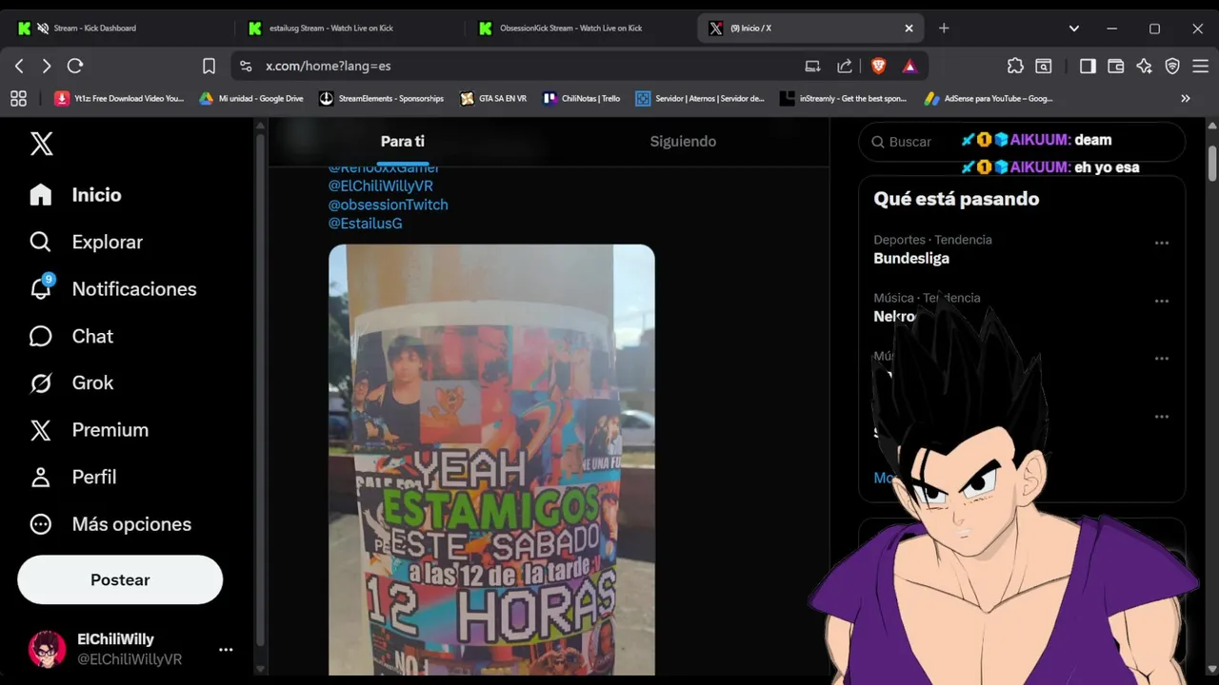Open GTA SA EN VR bookmark
The image size is (1219, 685).
tap(493, 98)
